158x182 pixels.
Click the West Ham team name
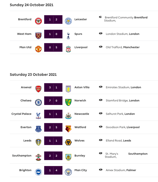coord(24,34)
